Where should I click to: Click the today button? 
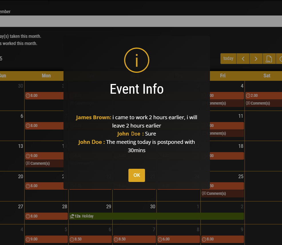(228, 58)
